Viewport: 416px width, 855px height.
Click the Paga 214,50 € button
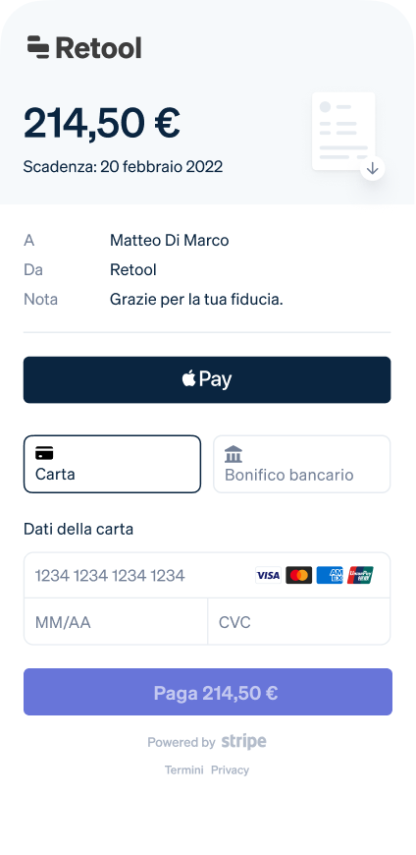tap(208, 692)
